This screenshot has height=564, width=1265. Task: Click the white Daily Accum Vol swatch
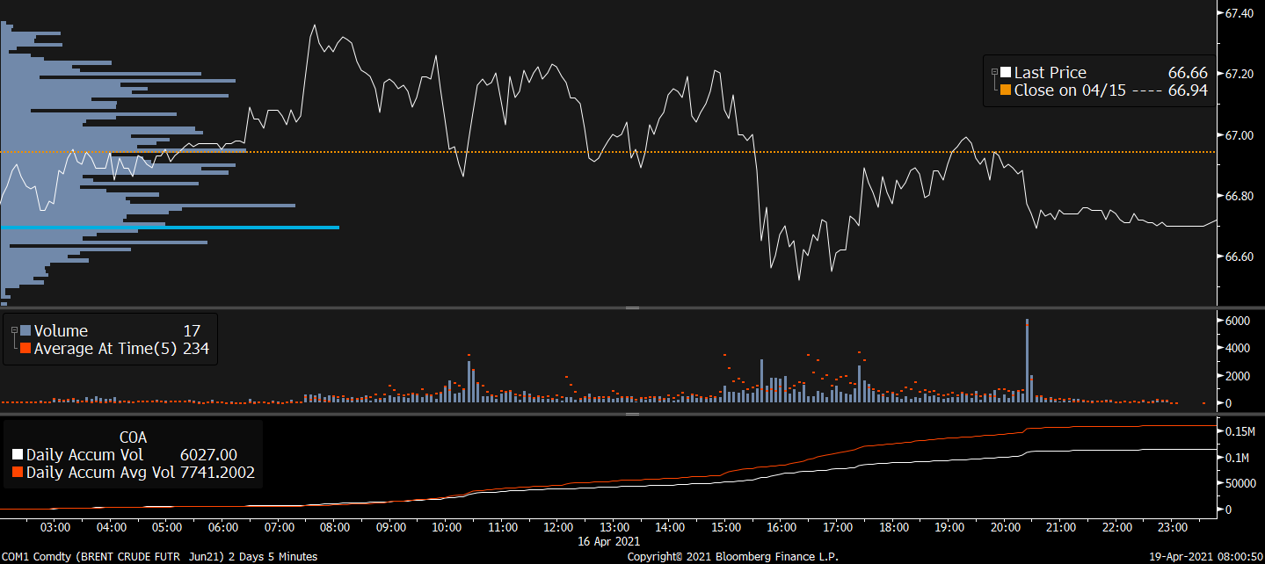pos(18,455)
